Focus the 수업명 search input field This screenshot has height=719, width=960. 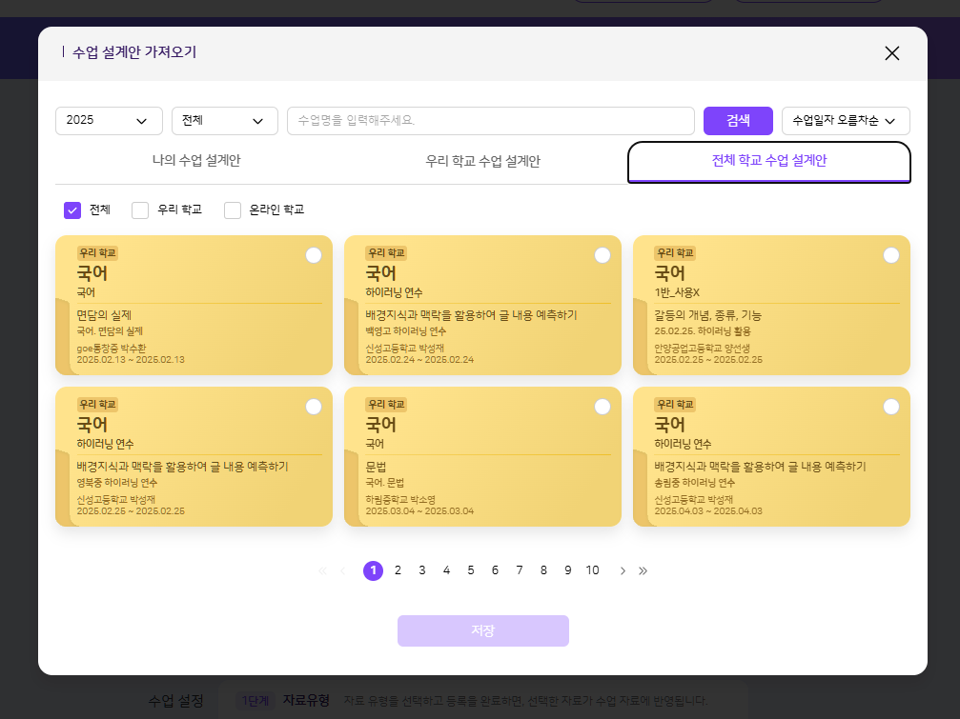490,121
